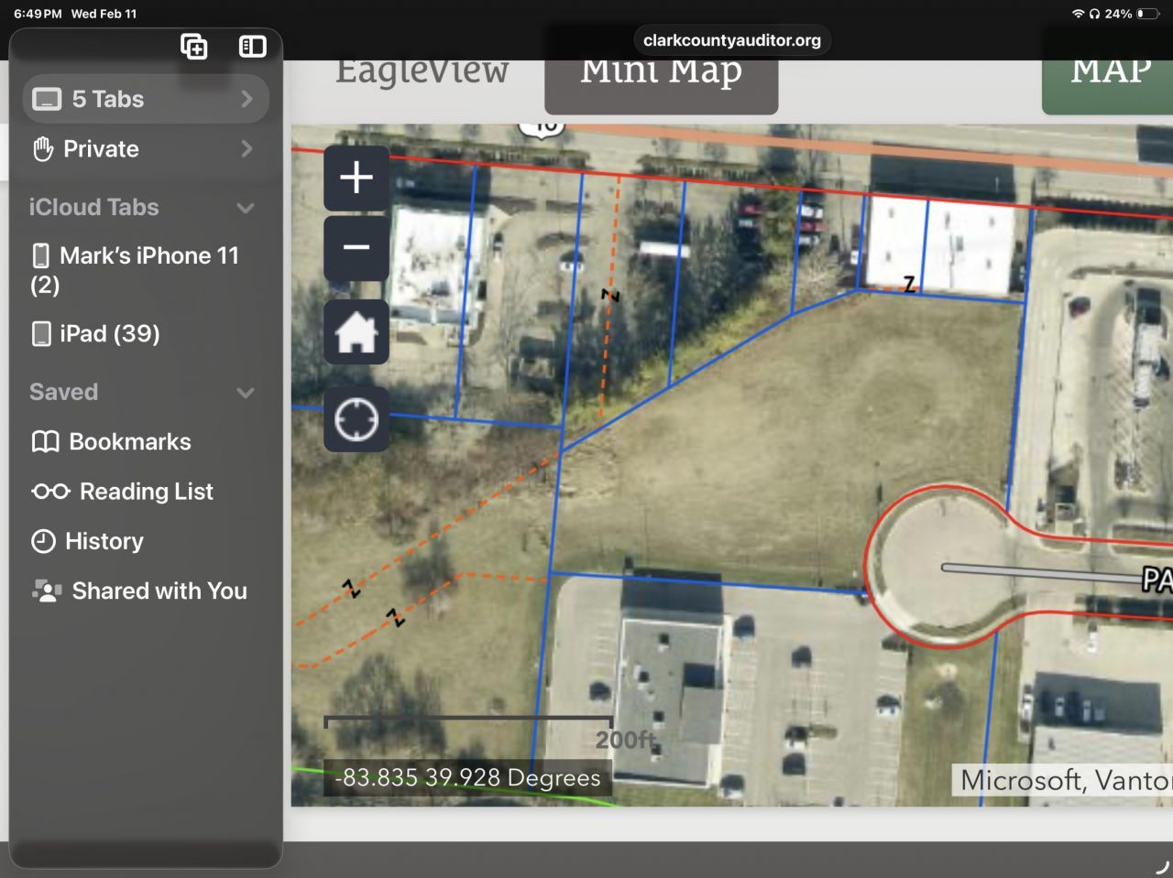Show browsing History
The width and height of the screenshot is (1173, 878).
104,541
